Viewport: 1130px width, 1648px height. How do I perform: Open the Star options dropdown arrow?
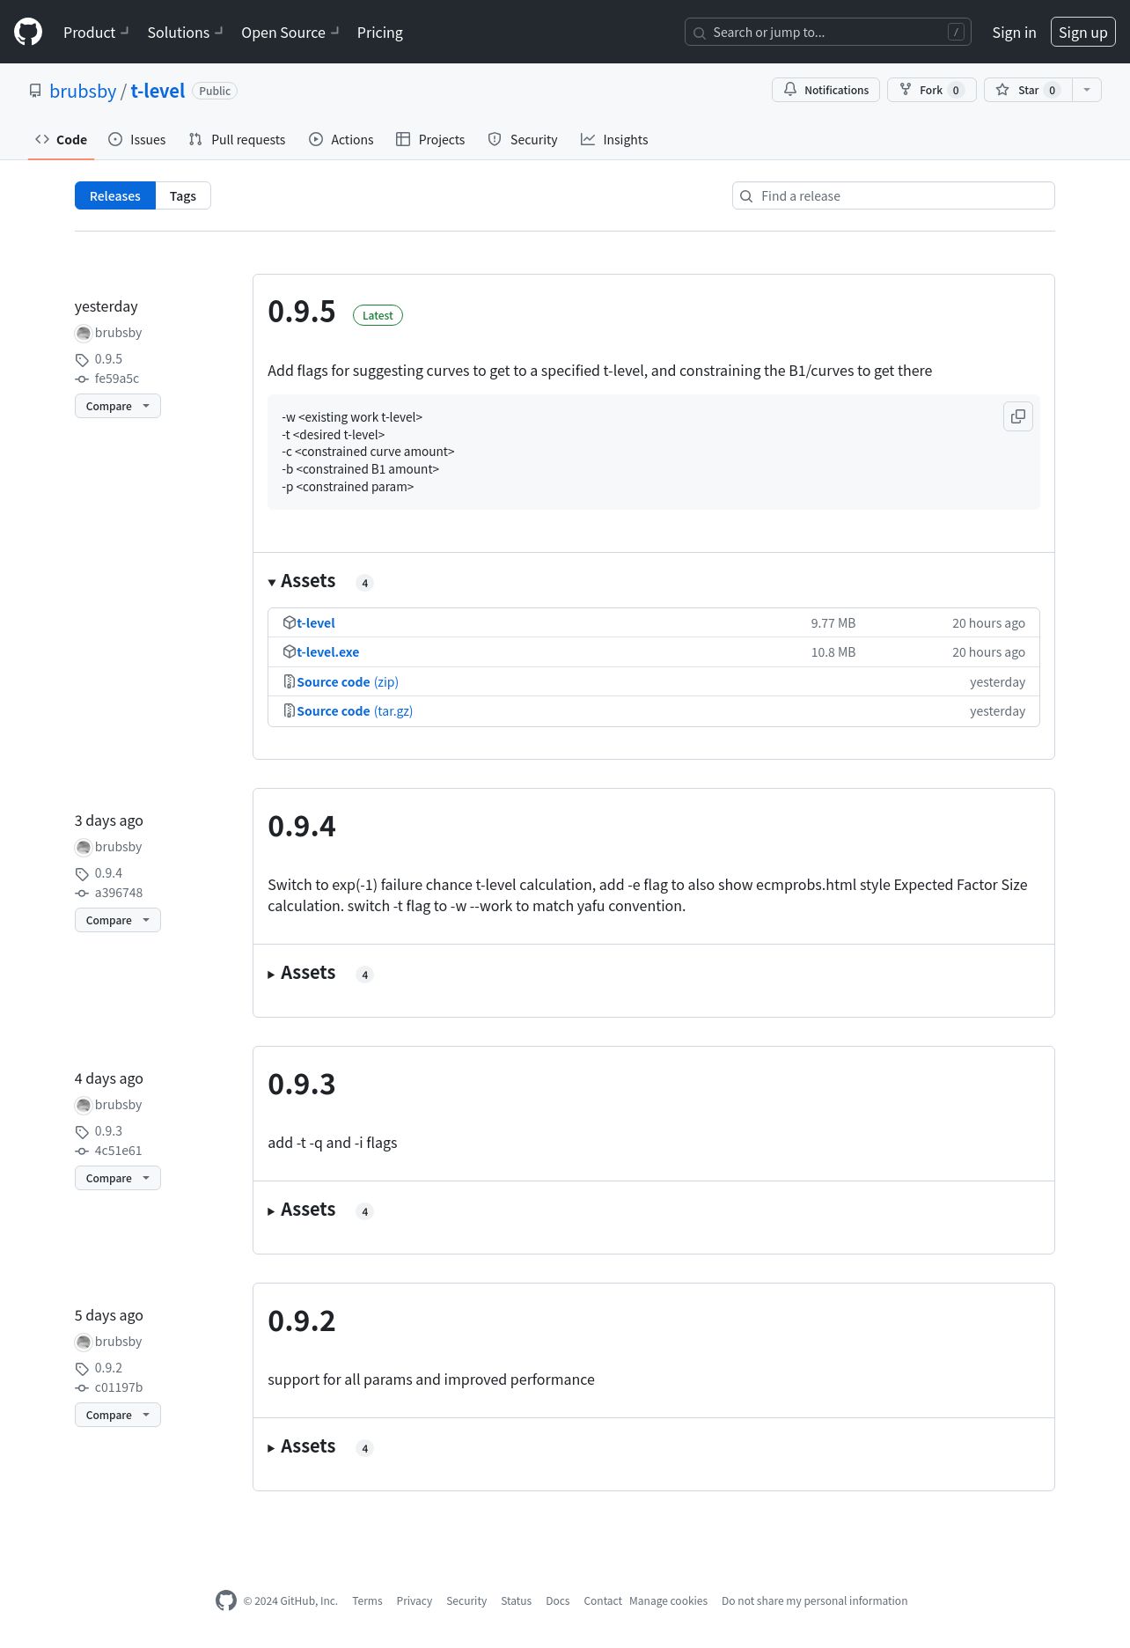click(x=1087, y=90)
